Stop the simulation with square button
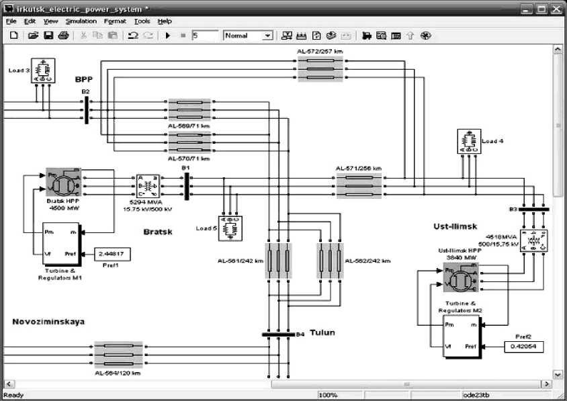 pos(183,36)
